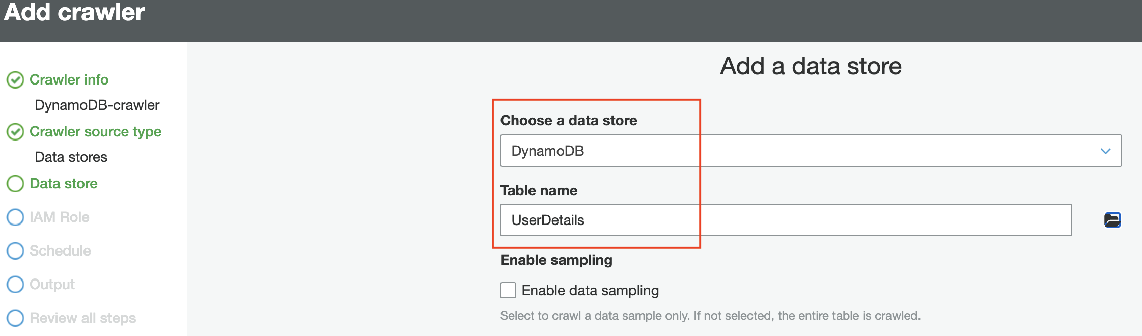This screenshot has height=336, width=1142.
Task: Click the Add a data store heading
Action: coord(811,66)
